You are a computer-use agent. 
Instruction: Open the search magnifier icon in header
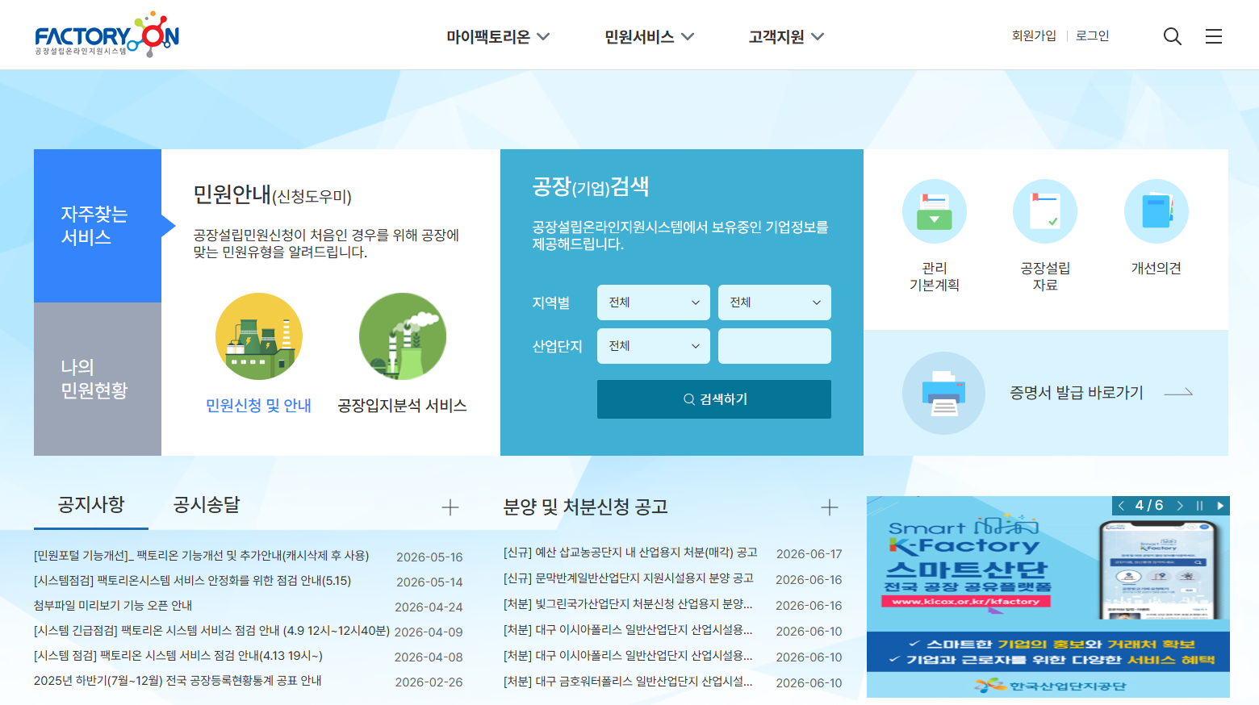point(1173,36)
